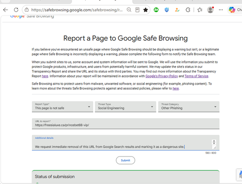
Task: Click the zoom magnifier icon in address bar
Action: [129, 10]
